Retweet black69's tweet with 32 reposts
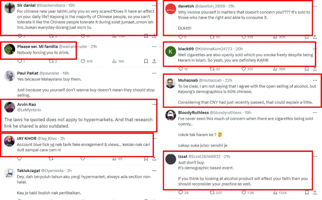 pyautogui.click(x=211, y=69)
